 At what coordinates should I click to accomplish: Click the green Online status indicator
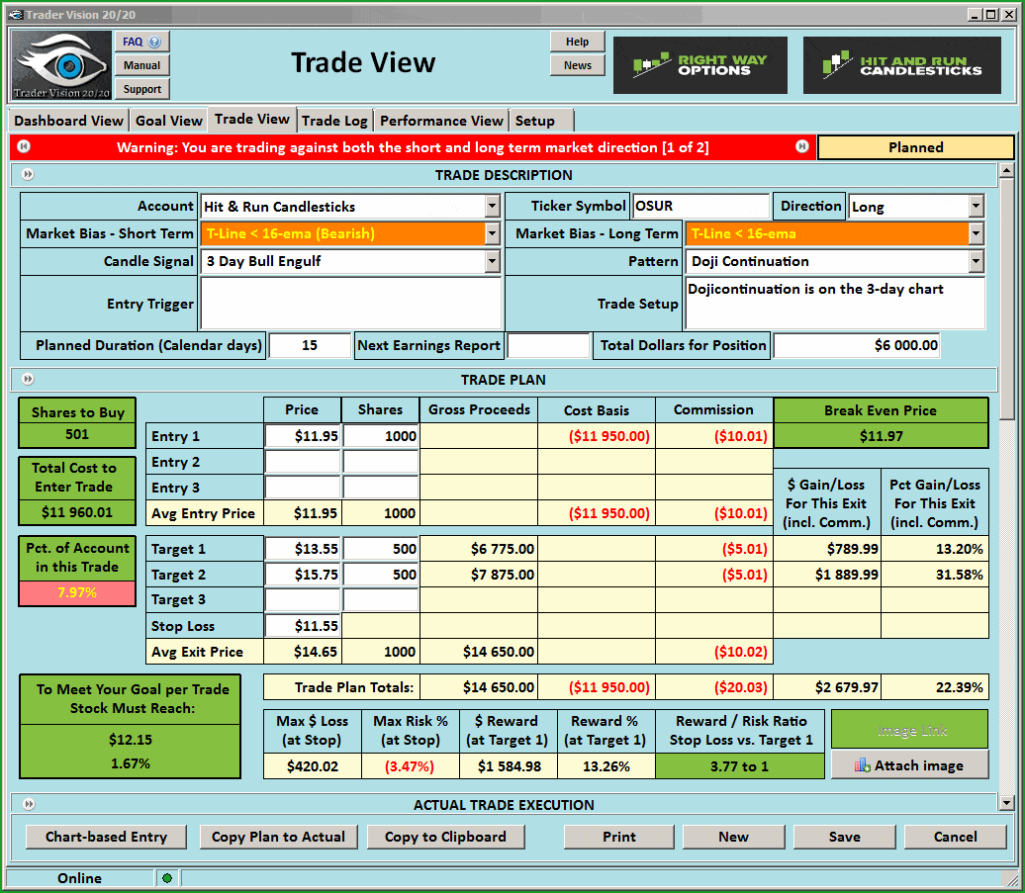pyautogui.click(x=166, y=878)
